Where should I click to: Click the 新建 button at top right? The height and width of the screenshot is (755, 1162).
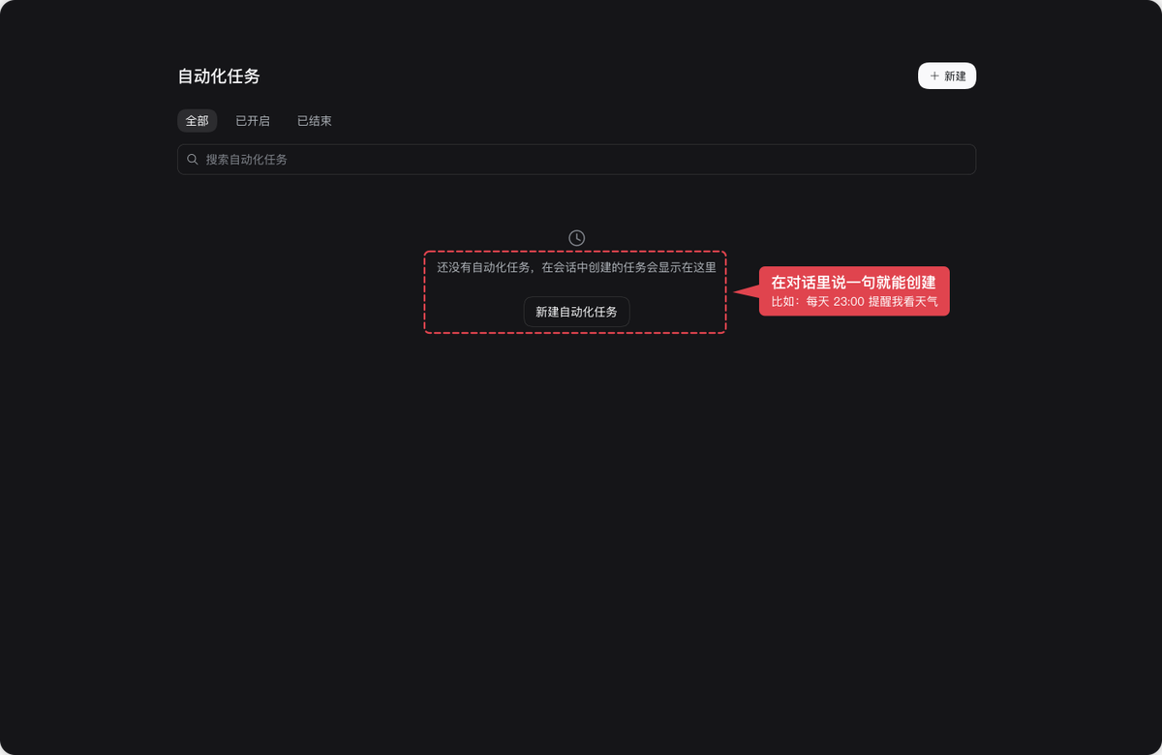tap(946, 75)
